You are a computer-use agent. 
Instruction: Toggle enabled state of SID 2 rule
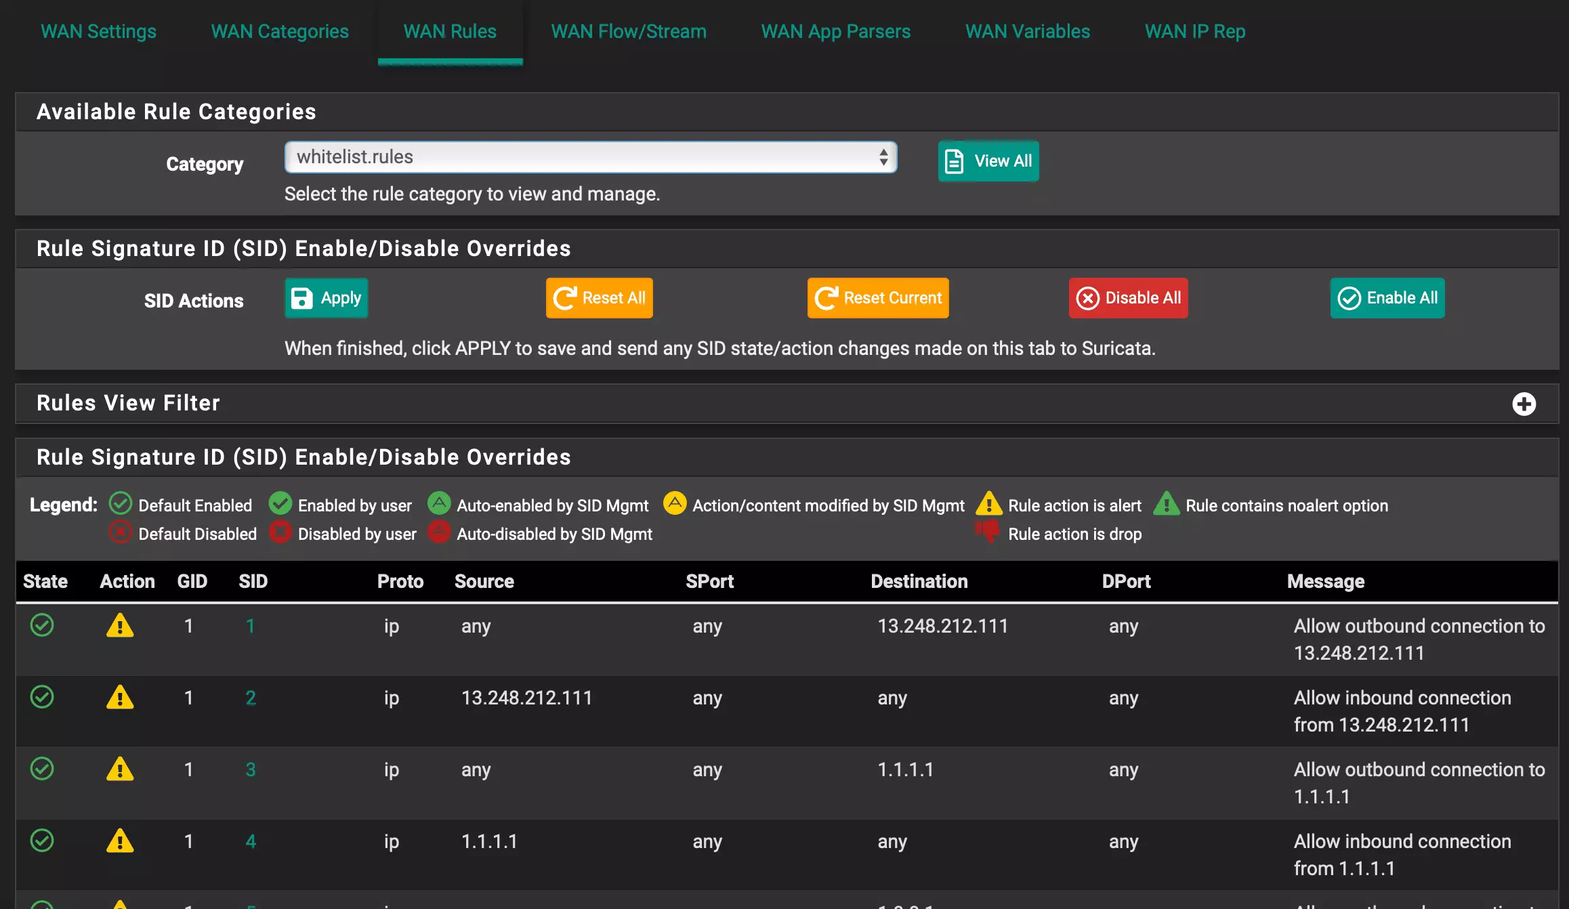click(x=42, y=697)
